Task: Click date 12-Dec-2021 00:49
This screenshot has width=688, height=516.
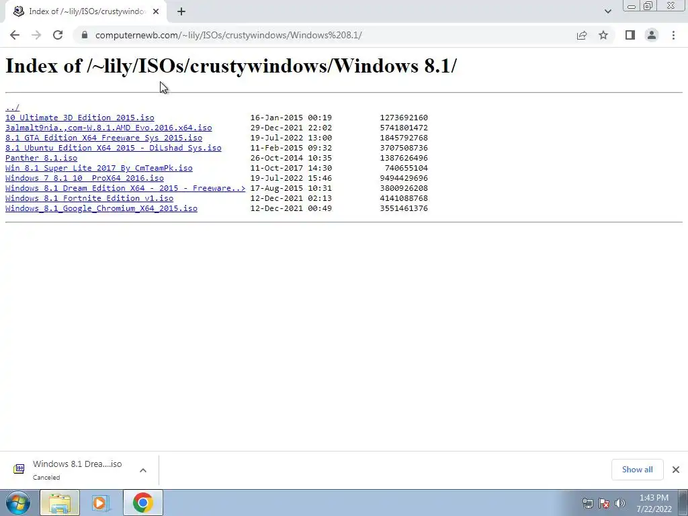Action: click(291, 208)
